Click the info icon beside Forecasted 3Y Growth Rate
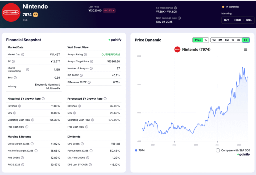The height and width of the screenshot is (175, 256). point(104,99)
